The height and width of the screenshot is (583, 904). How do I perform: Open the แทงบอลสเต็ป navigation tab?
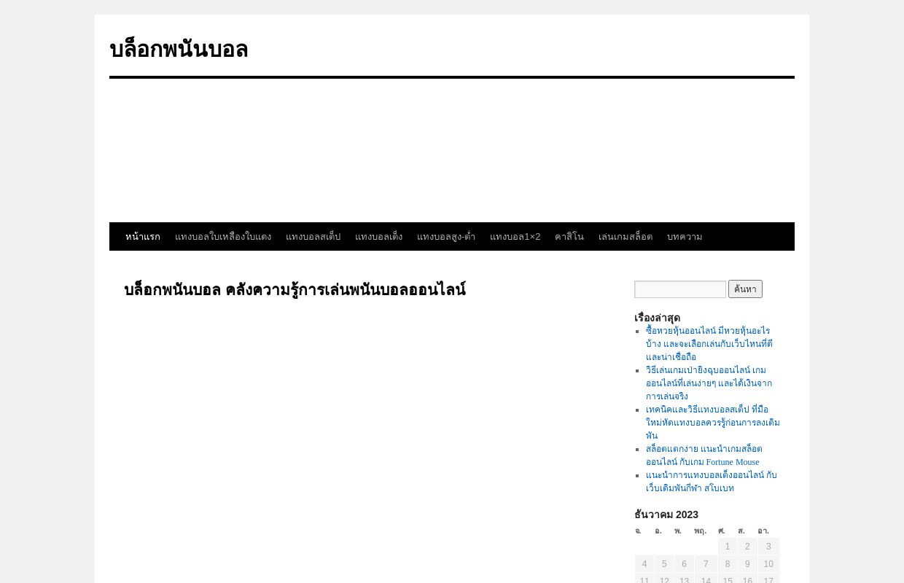pos(313,236)
